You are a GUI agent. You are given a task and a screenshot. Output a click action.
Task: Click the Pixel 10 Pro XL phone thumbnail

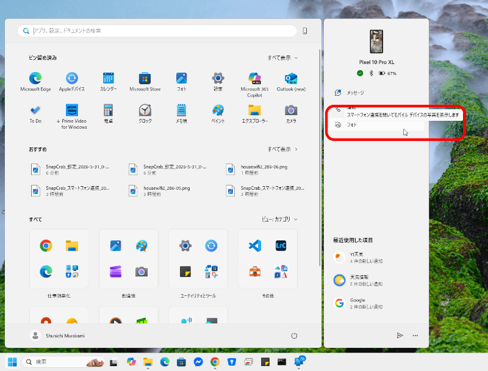click(x=376, y=41)
